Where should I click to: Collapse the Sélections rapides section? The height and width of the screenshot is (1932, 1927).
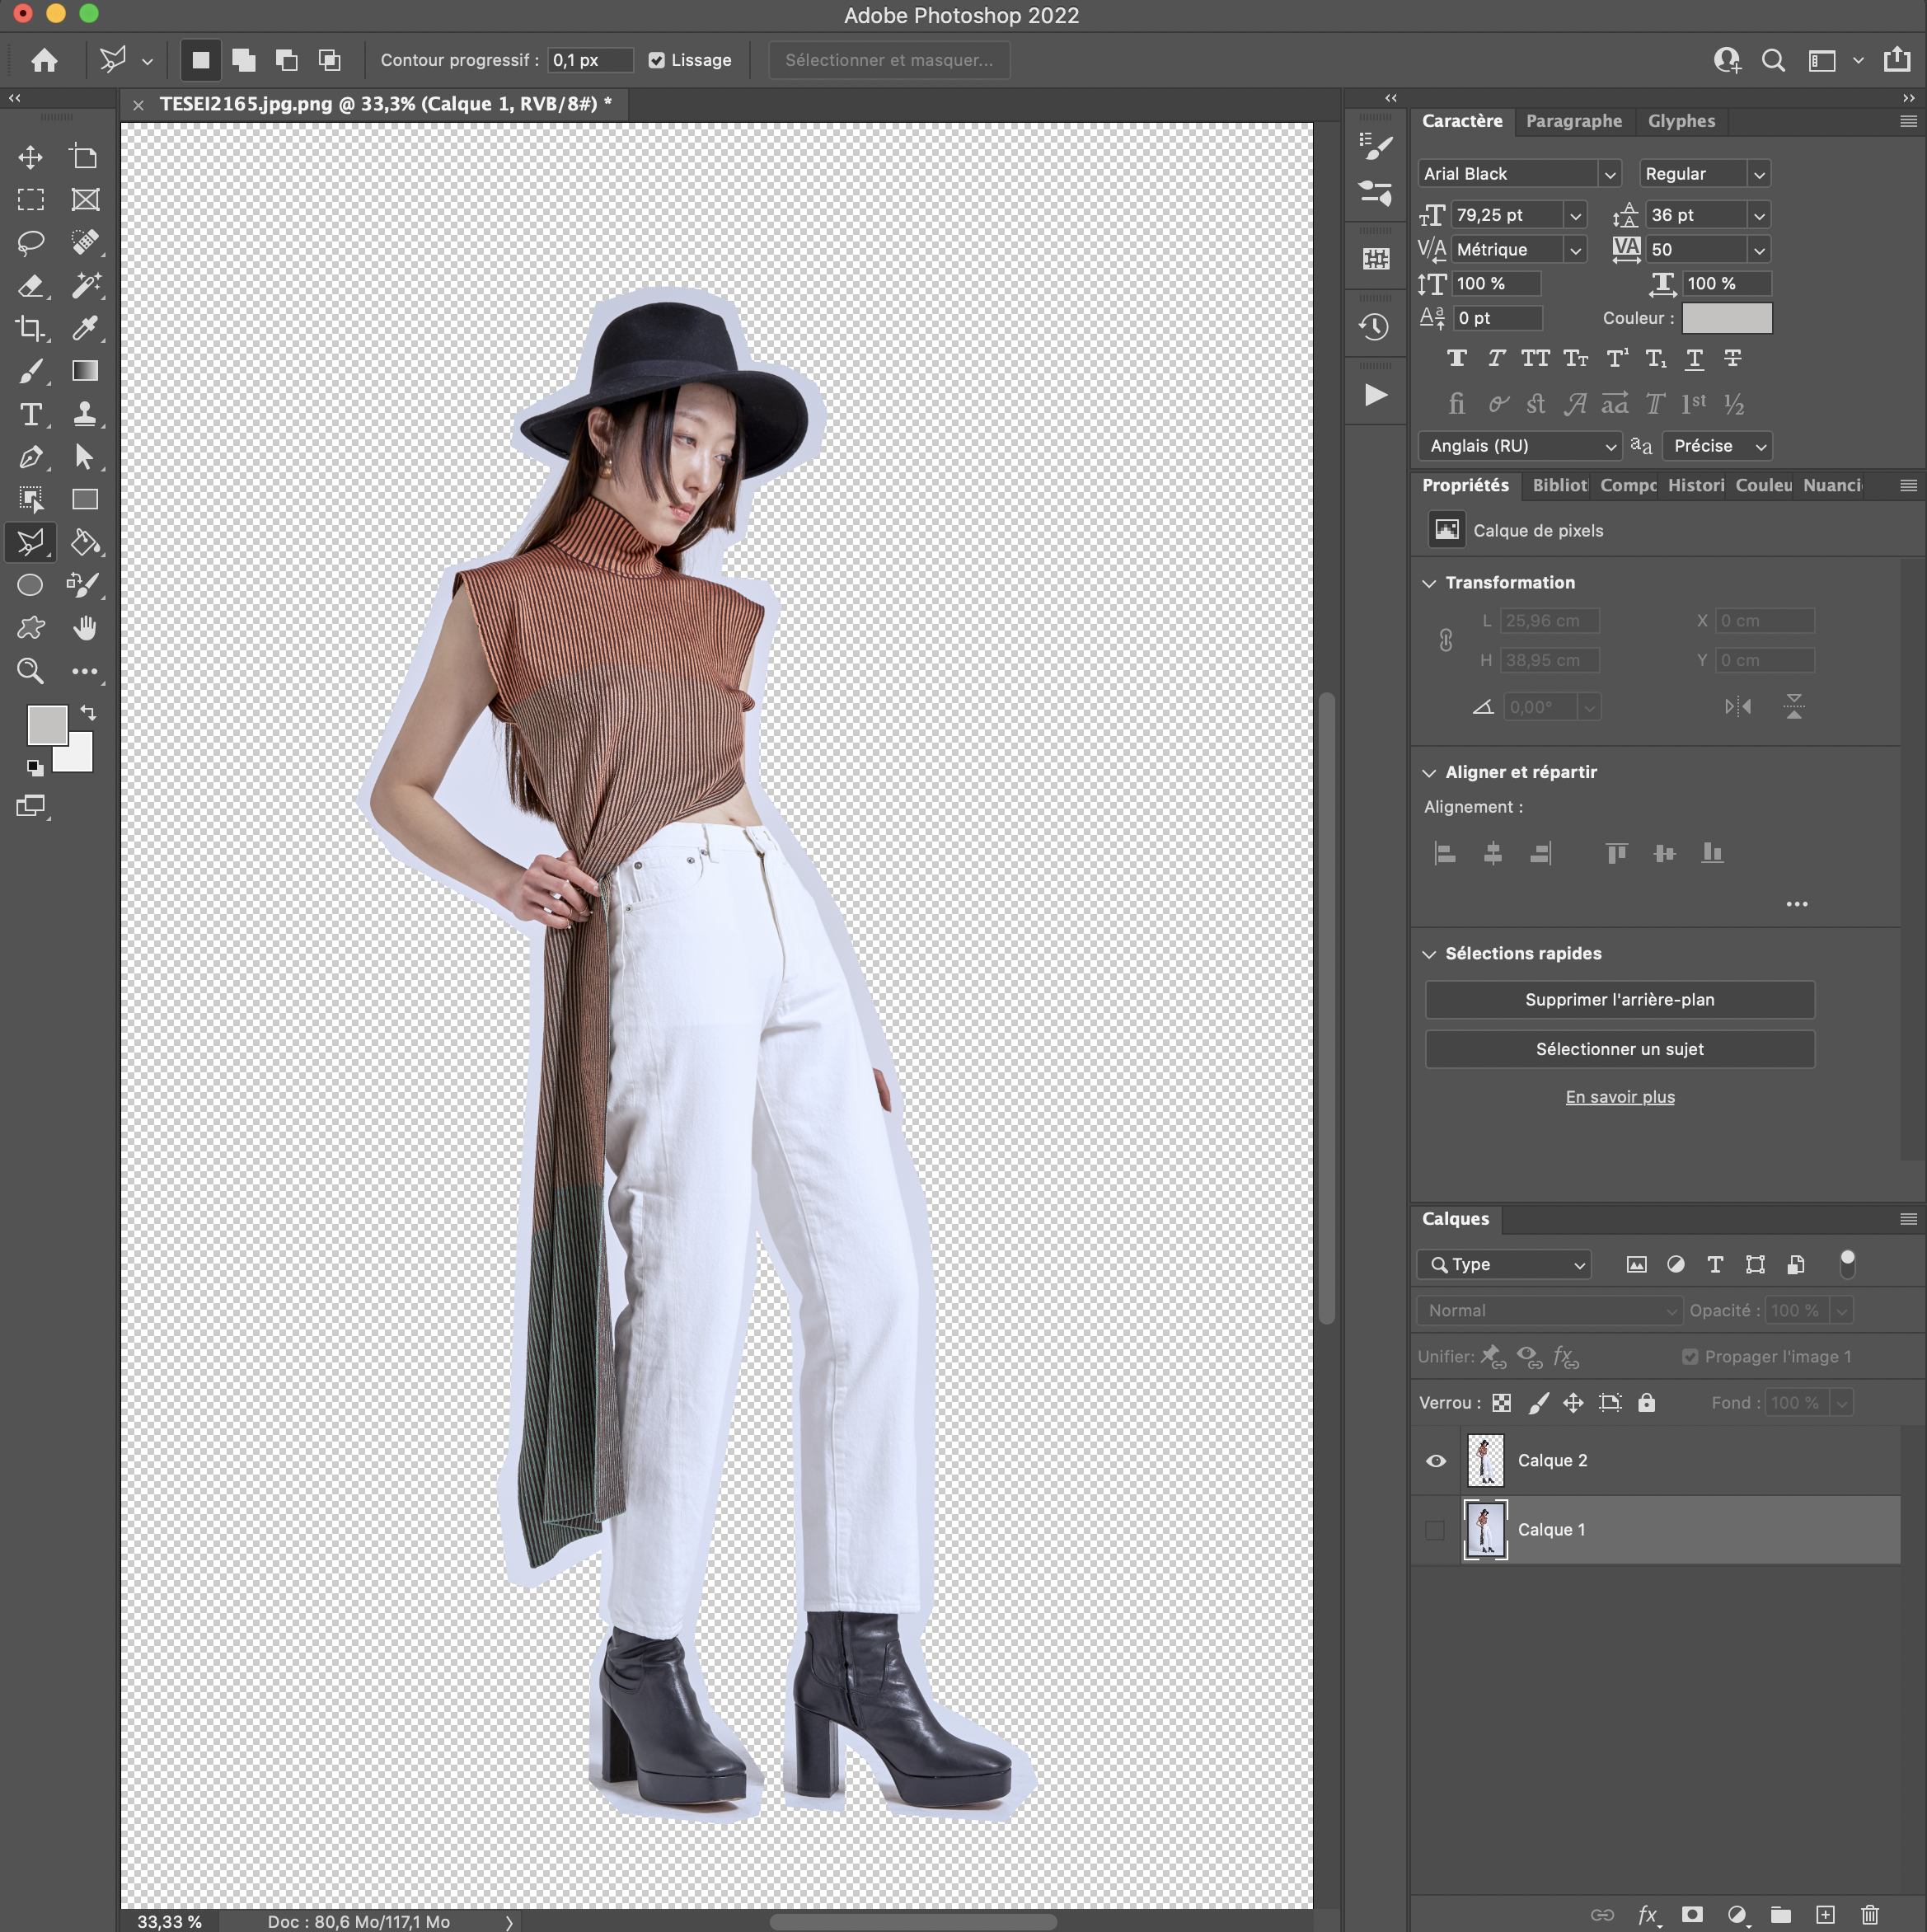1429,954
